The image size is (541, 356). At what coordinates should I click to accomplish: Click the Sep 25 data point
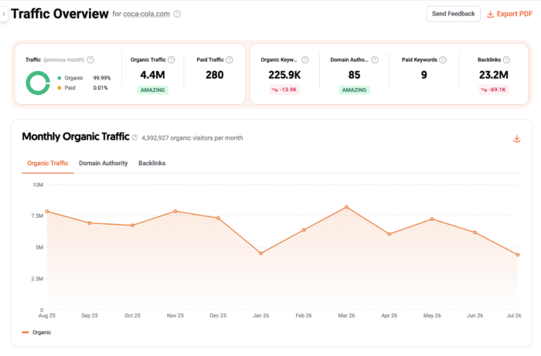point(90,223)
